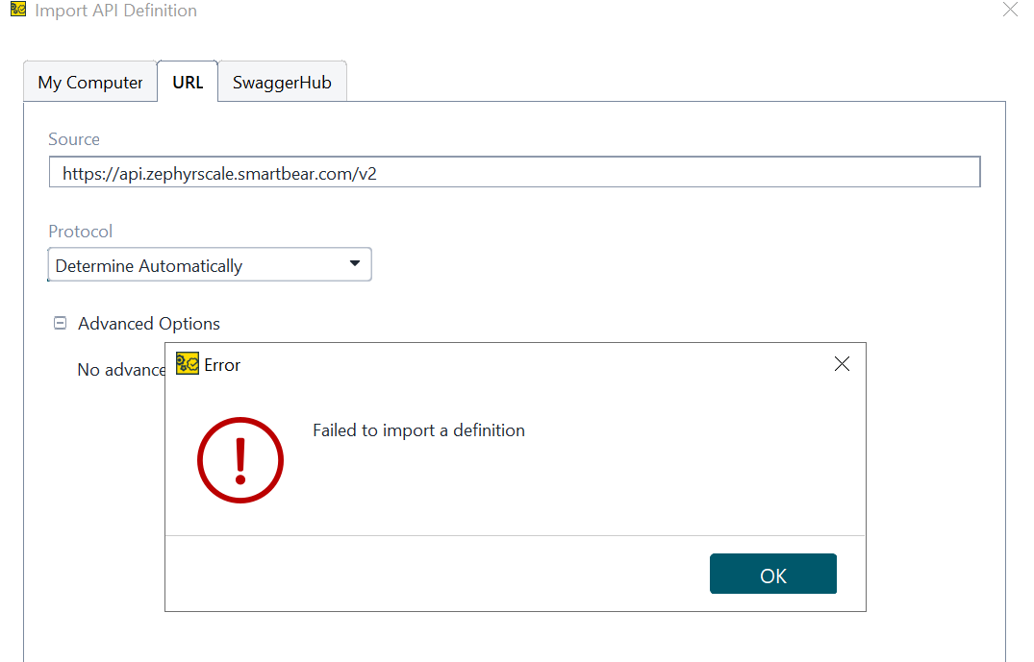1034x662 pixels.
Task: Click inside the Source URL field
Action: 514,171
